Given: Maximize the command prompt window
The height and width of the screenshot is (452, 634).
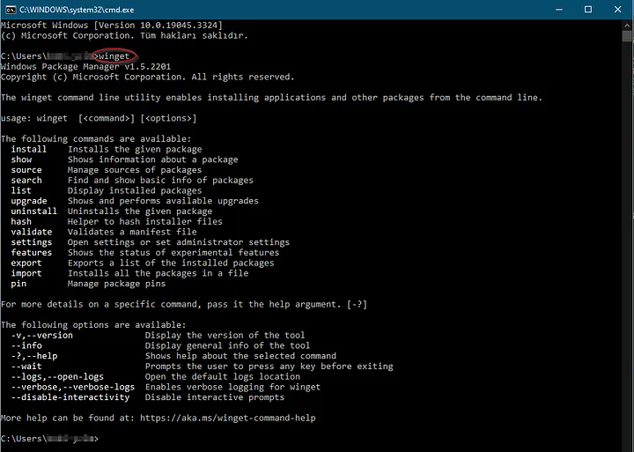Looking at the screenshot, I should click(x=587, y=9).
